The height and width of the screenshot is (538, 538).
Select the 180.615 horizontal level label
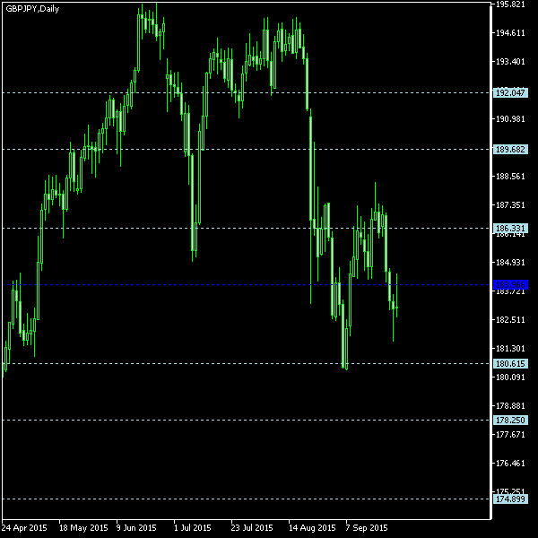510,364
